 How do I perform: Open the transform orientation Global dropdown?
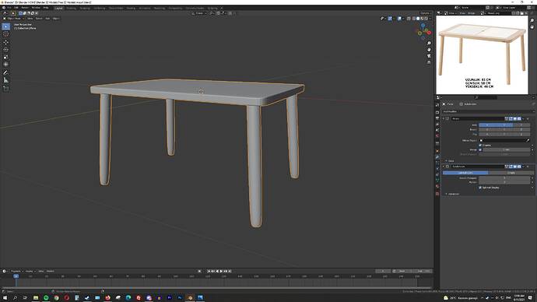pyautogui.click(x=199, y=13)
